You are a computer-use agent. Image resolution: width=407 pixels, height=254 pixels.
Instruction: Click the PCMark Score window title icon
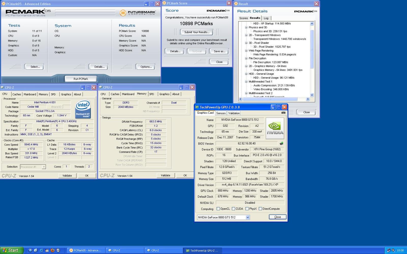(164, 3)
